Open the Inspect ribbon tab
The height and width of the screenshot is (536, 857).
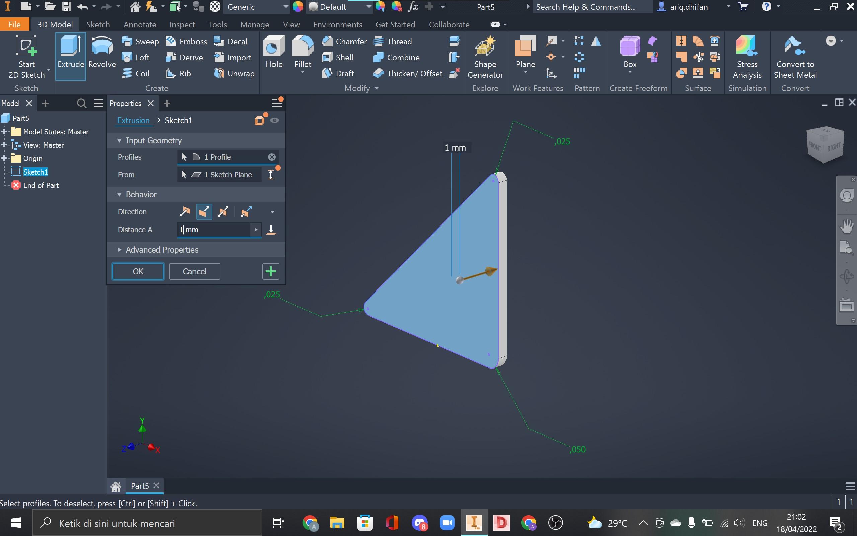click(x=182, y=25)
